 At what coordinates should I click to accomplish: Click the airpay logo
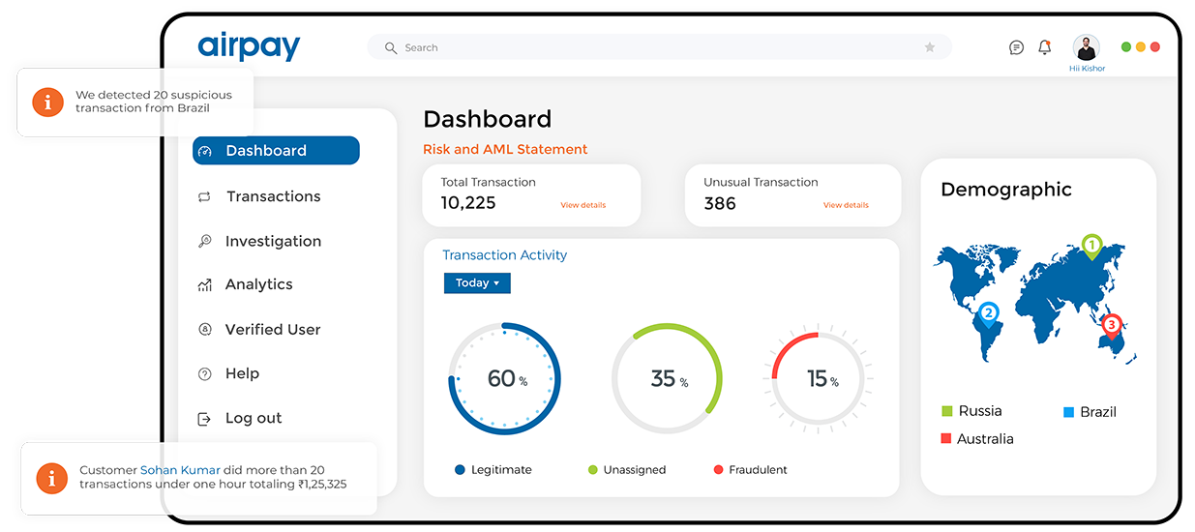[x=249, y=46]
